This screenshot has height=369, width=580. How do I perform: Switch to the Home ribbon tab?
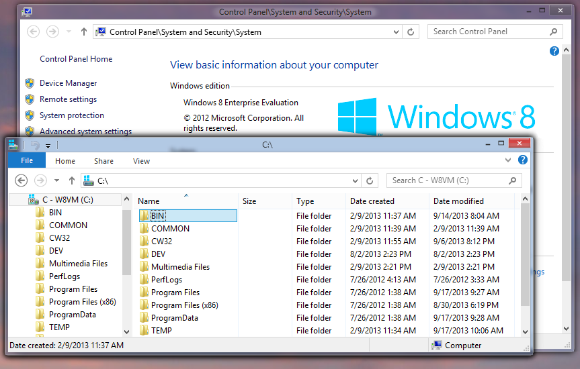65,161
